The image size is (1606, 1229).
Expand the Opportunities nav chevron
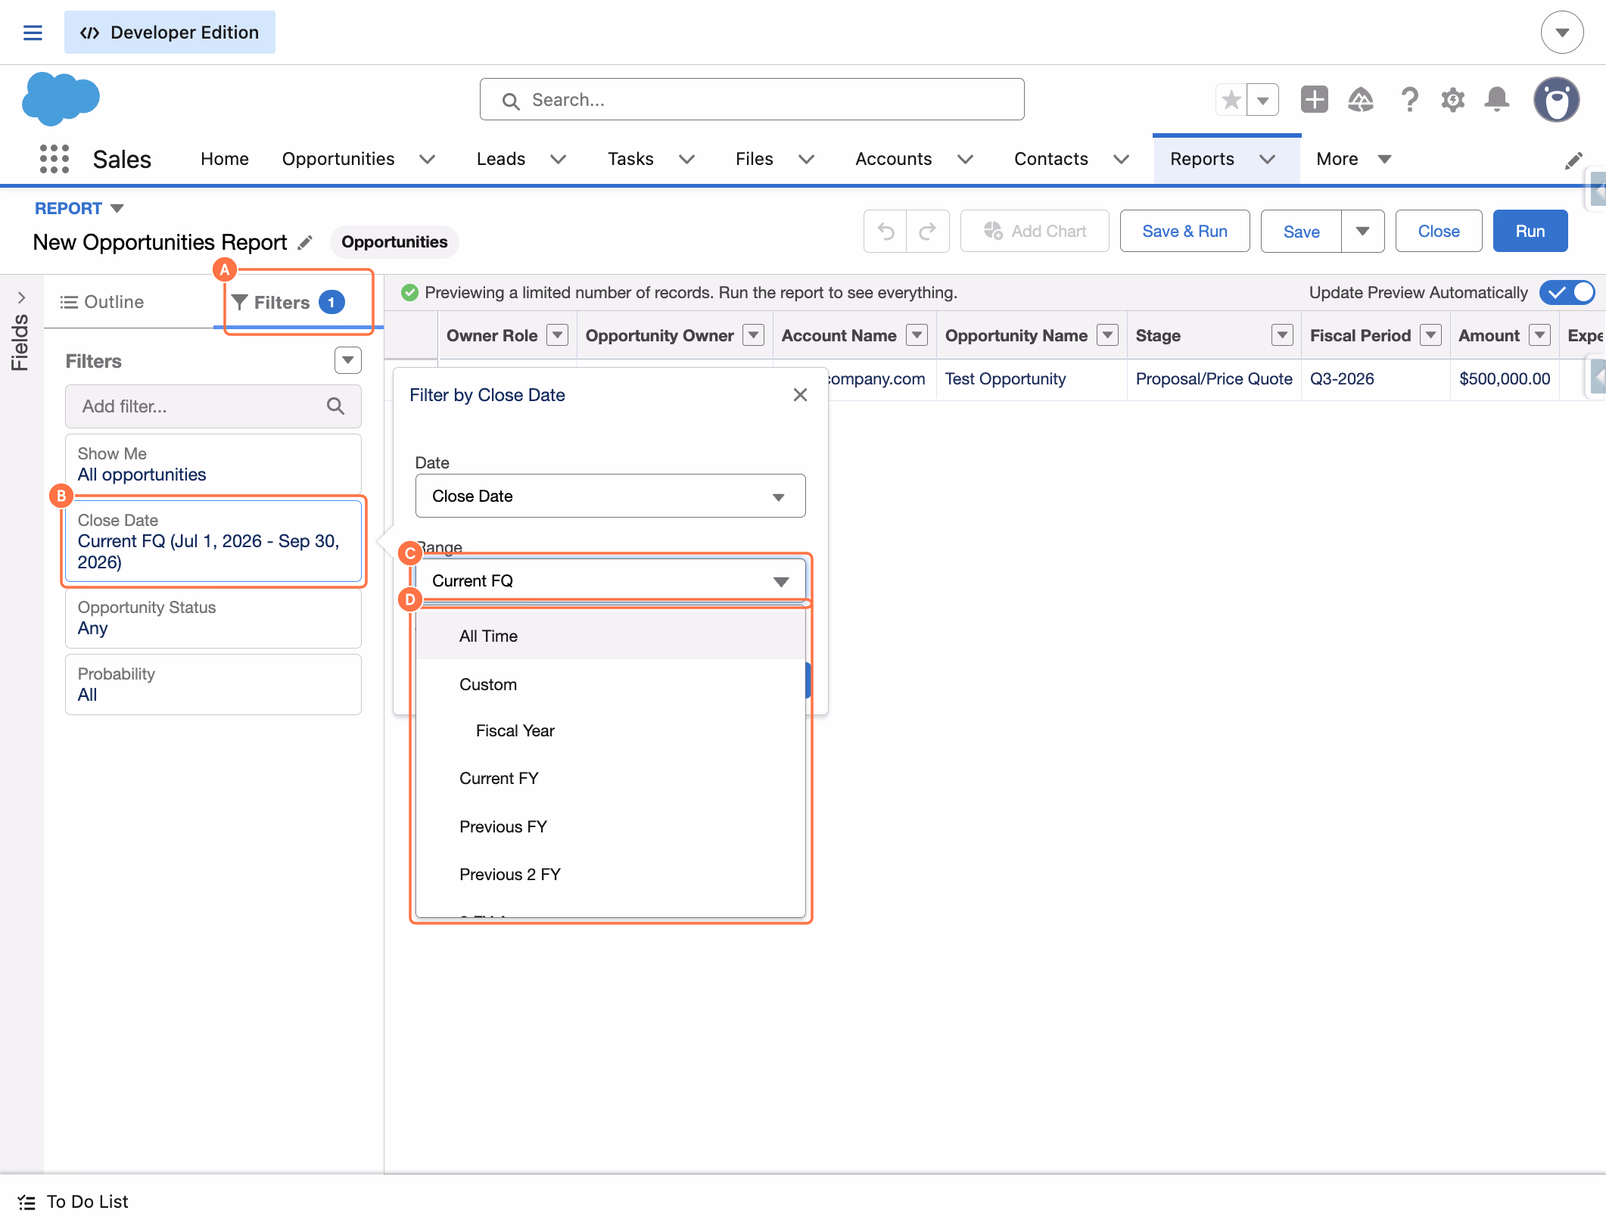tap(428, 159)
